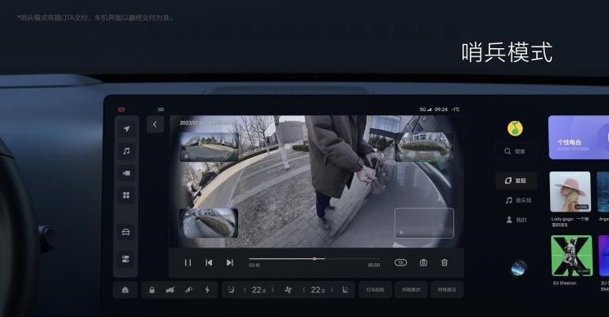Open navigation from the sidebar arrow icon
This screenshot has height=317, width=609.
click(126, 128)
